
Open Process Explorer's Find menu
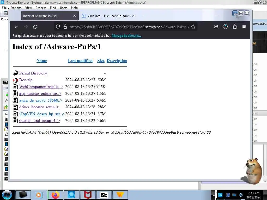(x=53, y=8)
